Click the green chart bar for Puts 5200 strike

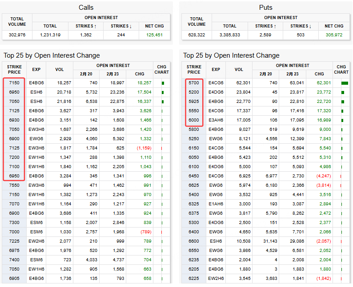[343, 92]
